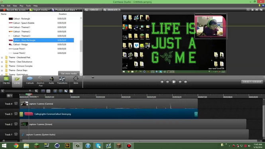The image size is (265, 149).
Task: Select capture-1.camrec (Camera) clip on Track 4
Action: (x=109, y=104)
